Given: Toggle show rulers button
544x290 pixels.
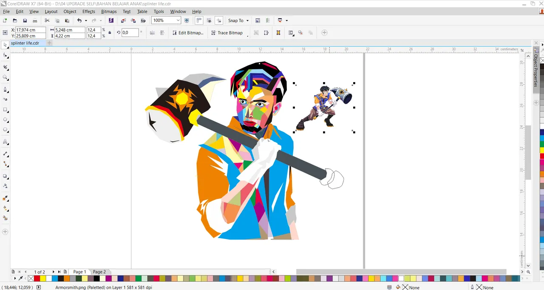Looking at the screenshot, I should click(x=199, y=20).
